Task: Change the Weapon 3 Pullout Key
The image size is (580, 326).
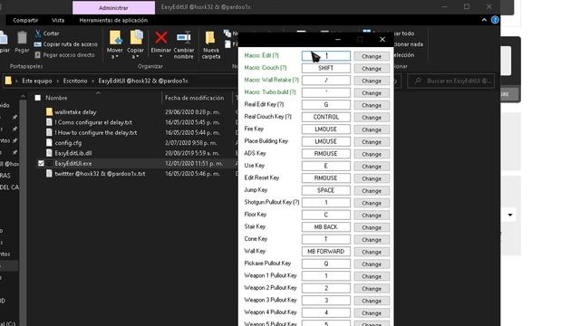Action: click(x=372, y=300)
